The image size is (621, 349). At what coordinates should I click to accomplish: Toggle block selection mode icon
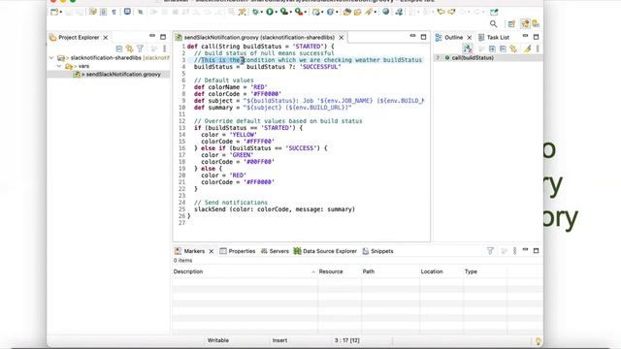click(x=103, y=12)
